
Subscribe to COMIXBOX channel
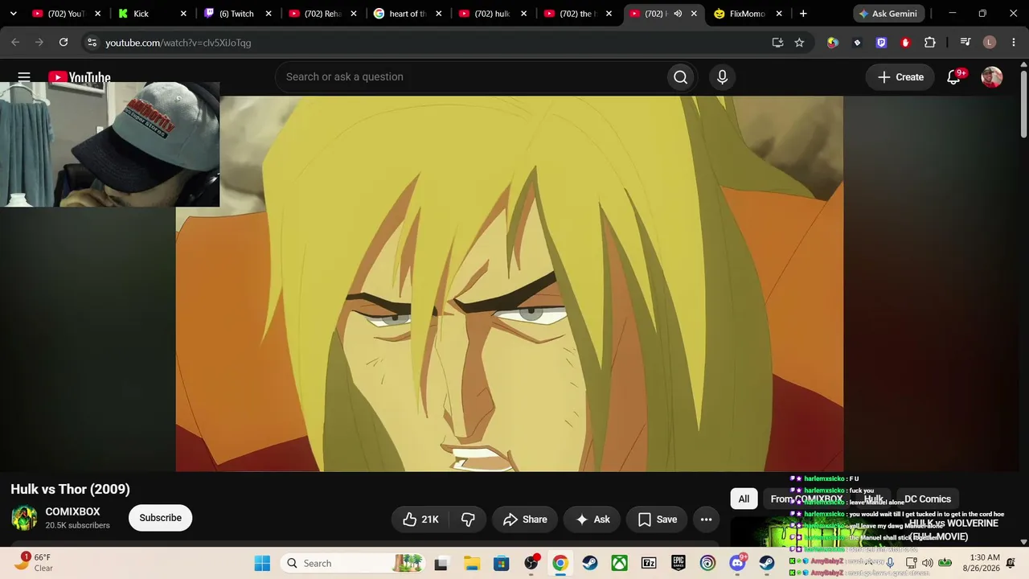160,518
